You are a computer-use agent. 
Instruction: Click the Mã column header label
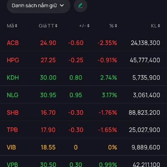pyautogui.click(x=10, y=26)
